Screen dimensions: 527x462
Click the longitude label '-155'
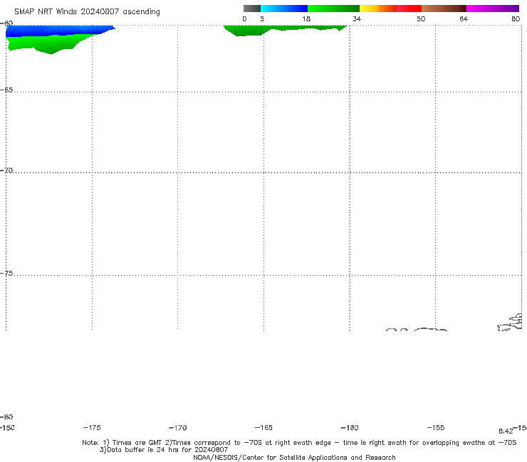[x=436, y=428]
